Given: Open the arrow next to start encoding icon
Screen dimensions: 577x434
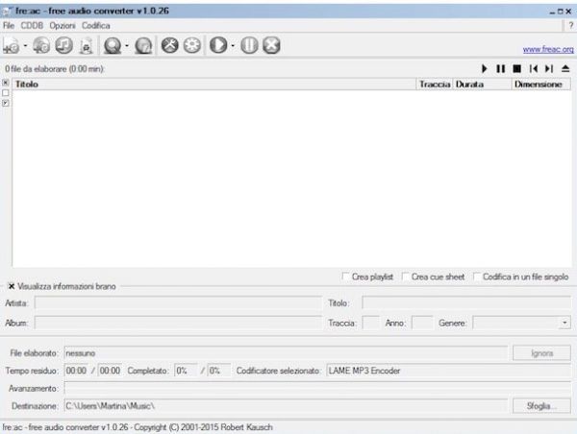Looking at the screenshot, I should (x=233, y=46).
